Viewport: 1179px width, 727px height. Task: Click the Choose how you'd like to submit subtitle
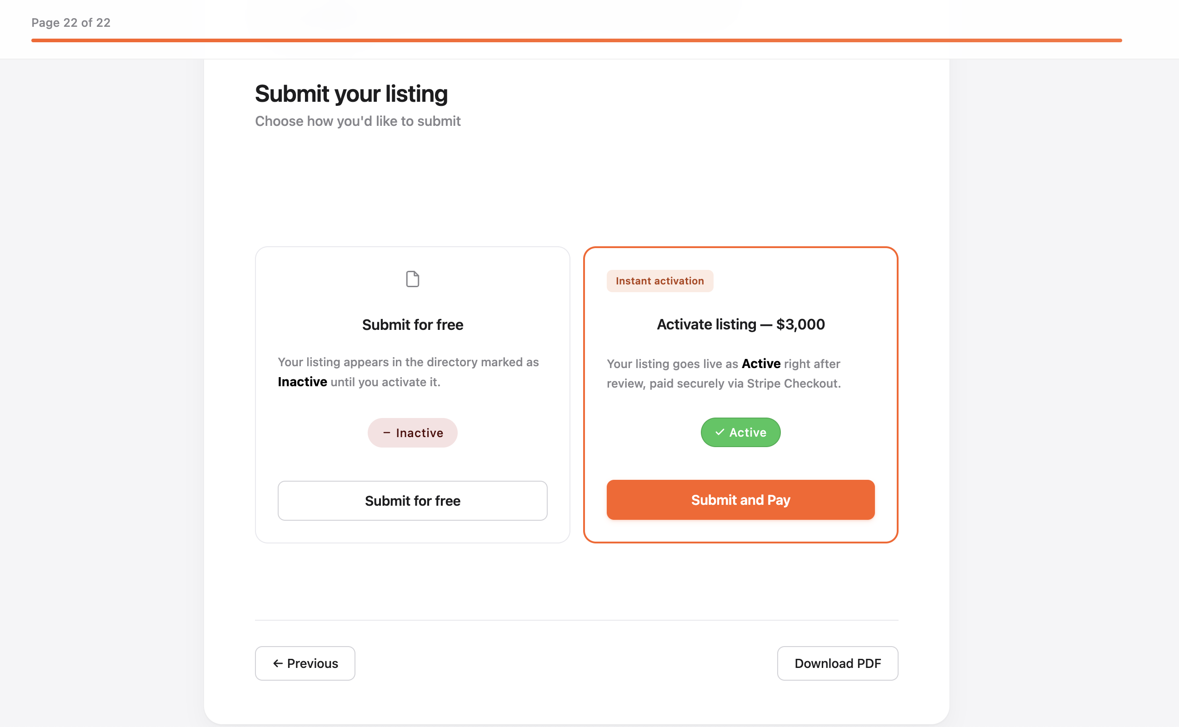pyautogui.click(x=358, y=121)
